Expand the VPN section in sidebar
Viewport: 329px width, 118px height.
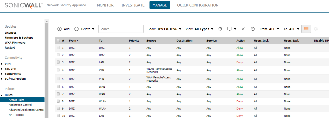click(2, 64)
